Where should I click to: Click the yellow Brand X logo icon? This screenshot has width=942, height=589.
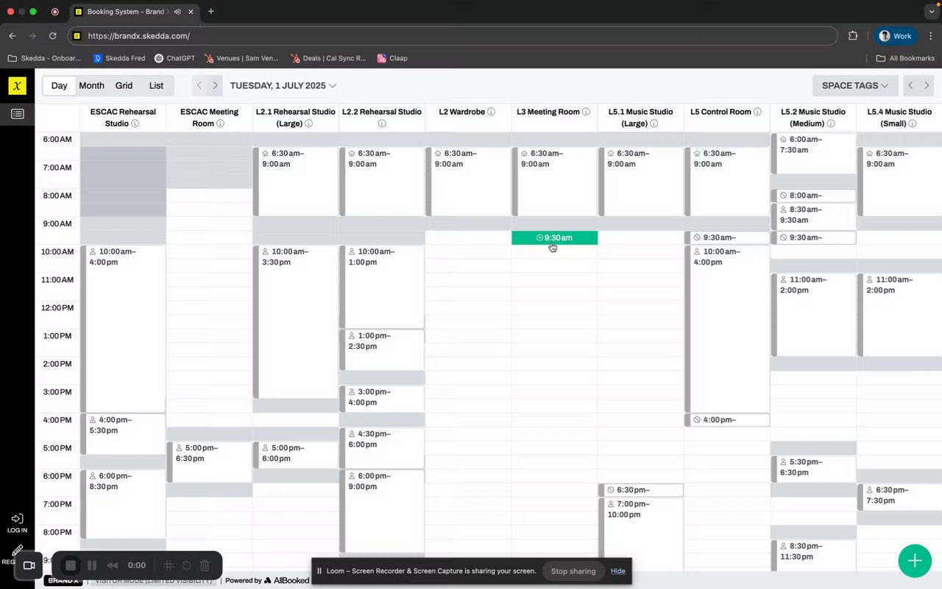pos(17,86)
